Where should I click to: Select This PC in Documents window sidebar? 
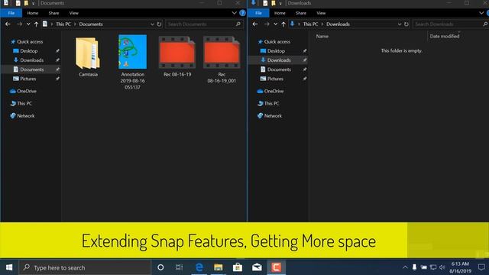pyautogui.click(x=24, y=104)
